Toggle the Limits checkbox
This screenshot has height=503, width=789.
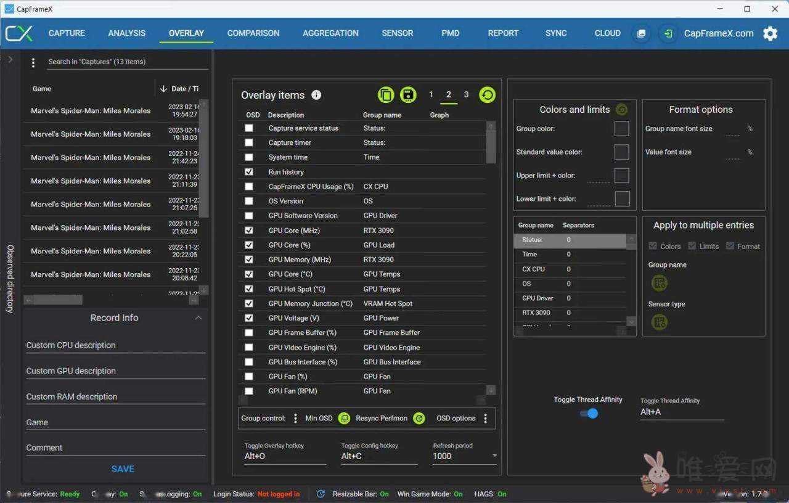click(x=692, y=246)
